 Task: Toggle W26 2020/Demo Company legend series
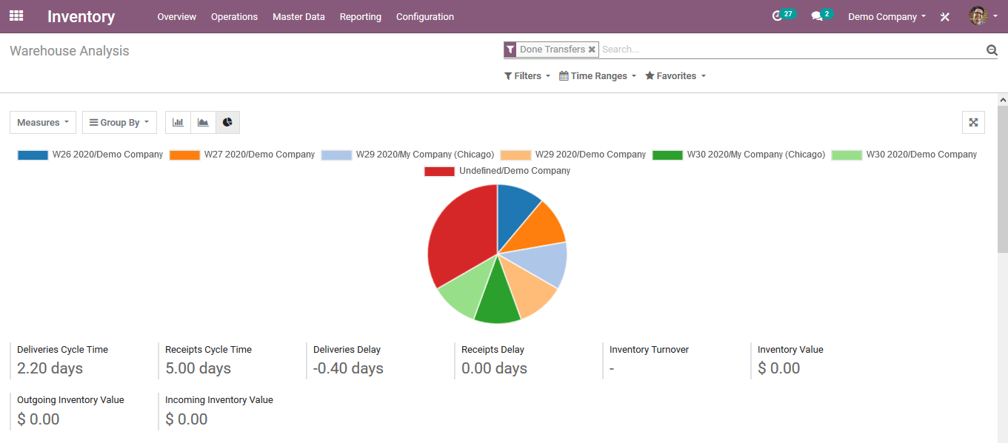(90, 155)
